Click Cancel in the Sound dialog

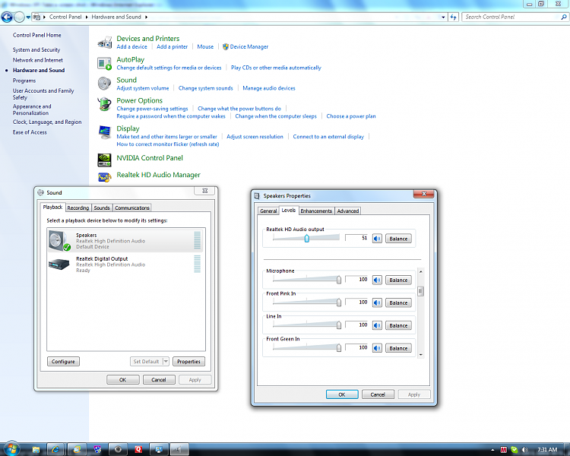pyautogui.click(x=159, y=380)
